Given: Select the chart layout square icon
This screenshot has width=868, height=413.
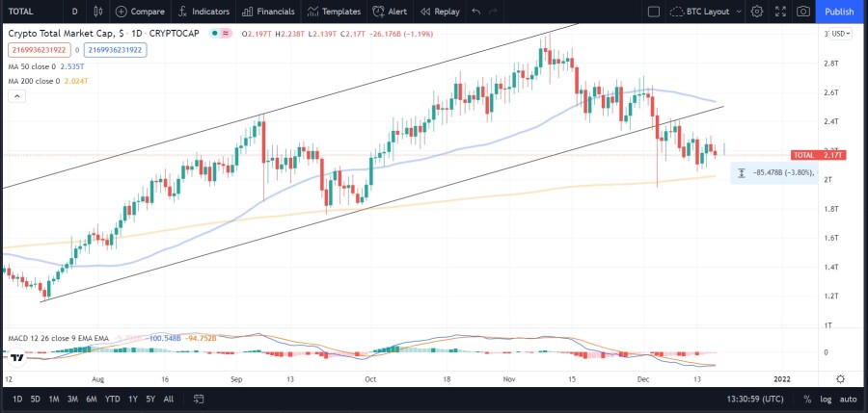Looking at the screenshot, I should (x=654, y=11).
